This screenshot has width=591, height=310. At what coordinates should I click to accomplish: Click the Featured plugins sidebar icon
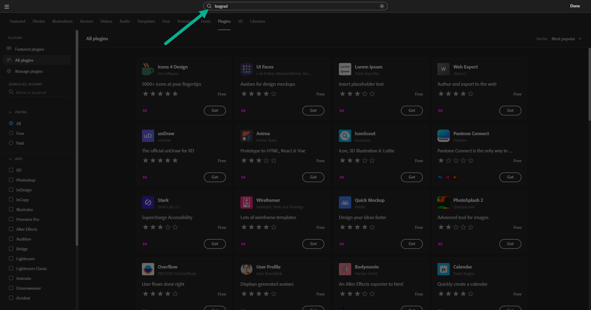click(9, 49)
